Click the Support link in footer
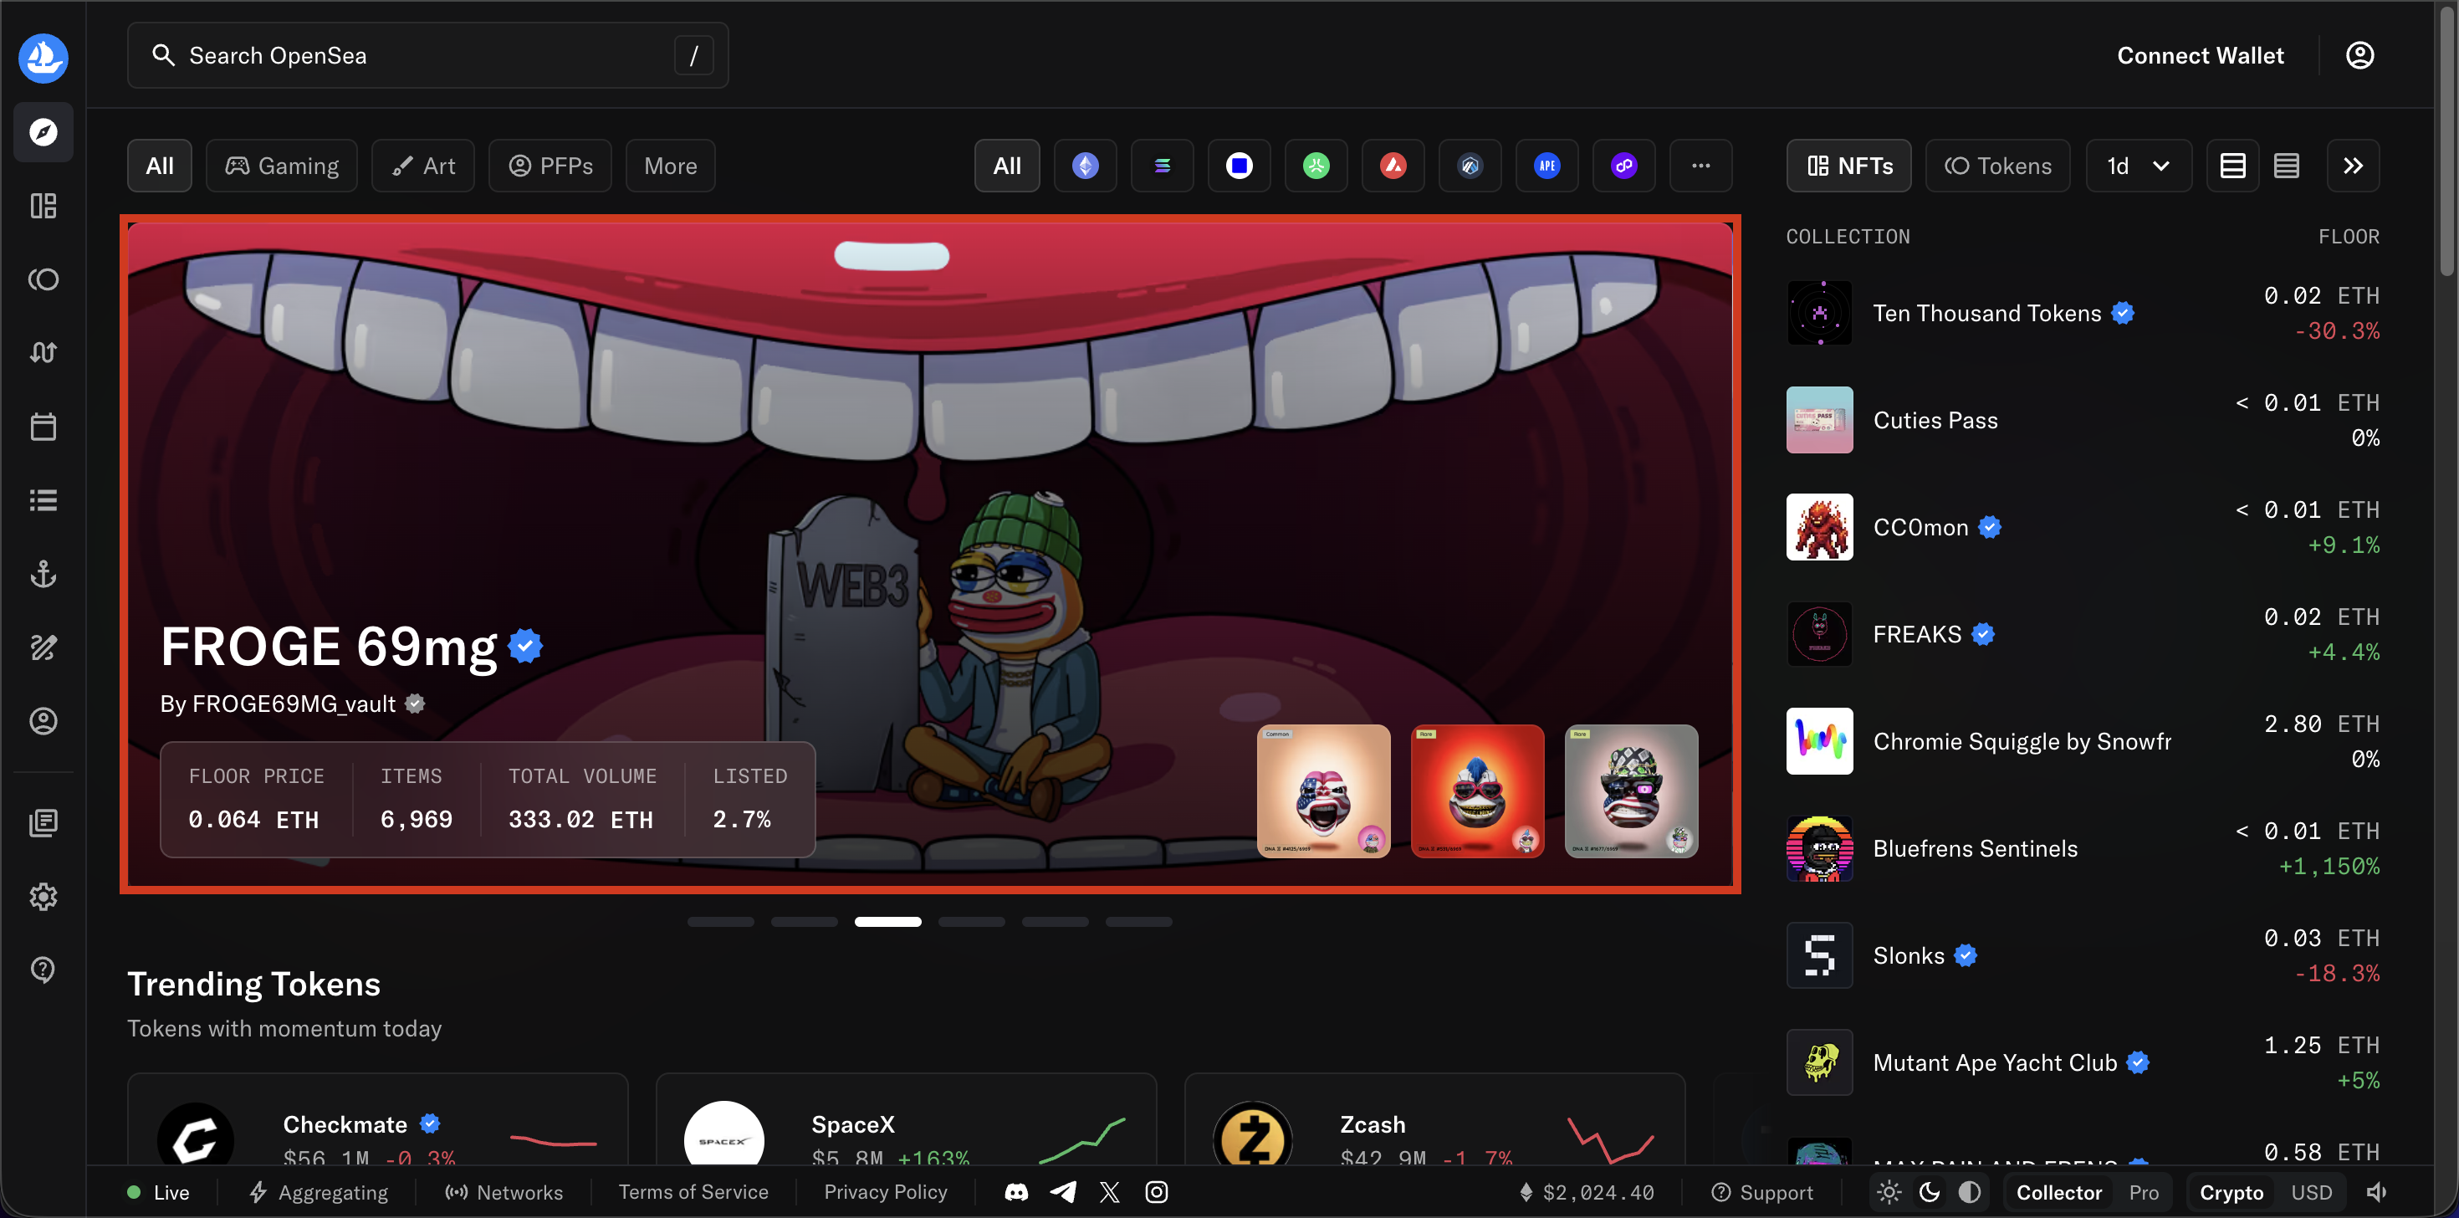The image size is (2459, 1218). (1762, 1192)
